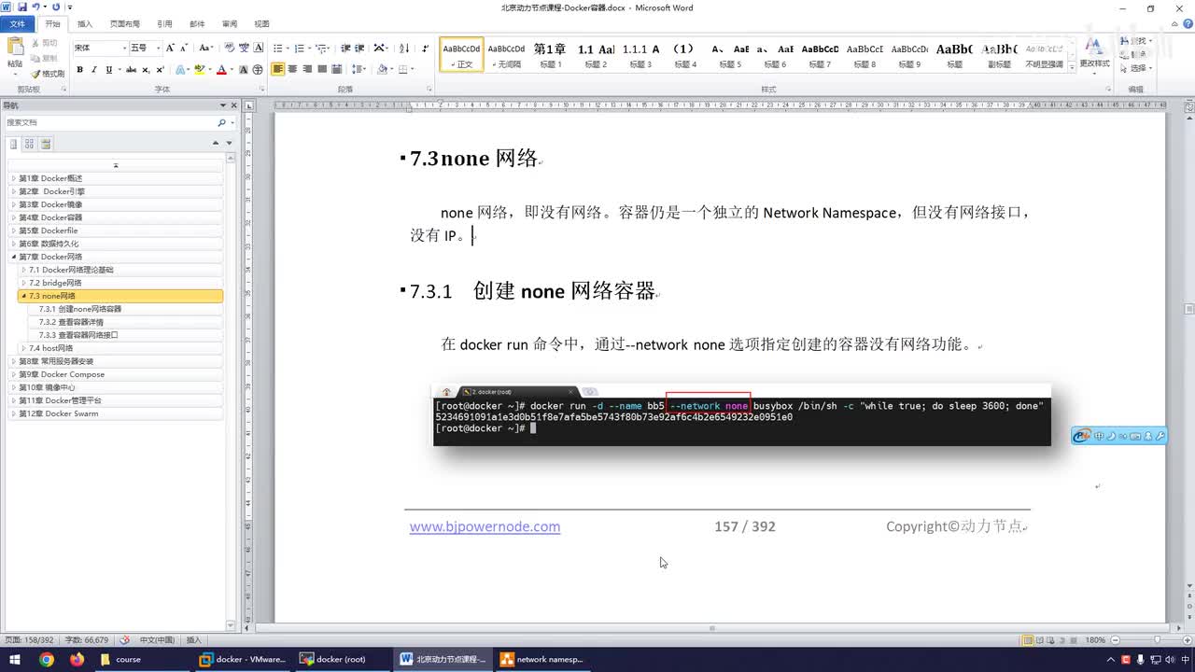Open Chrome from the taskbar
1195x672 pixels.
(46, 659)
